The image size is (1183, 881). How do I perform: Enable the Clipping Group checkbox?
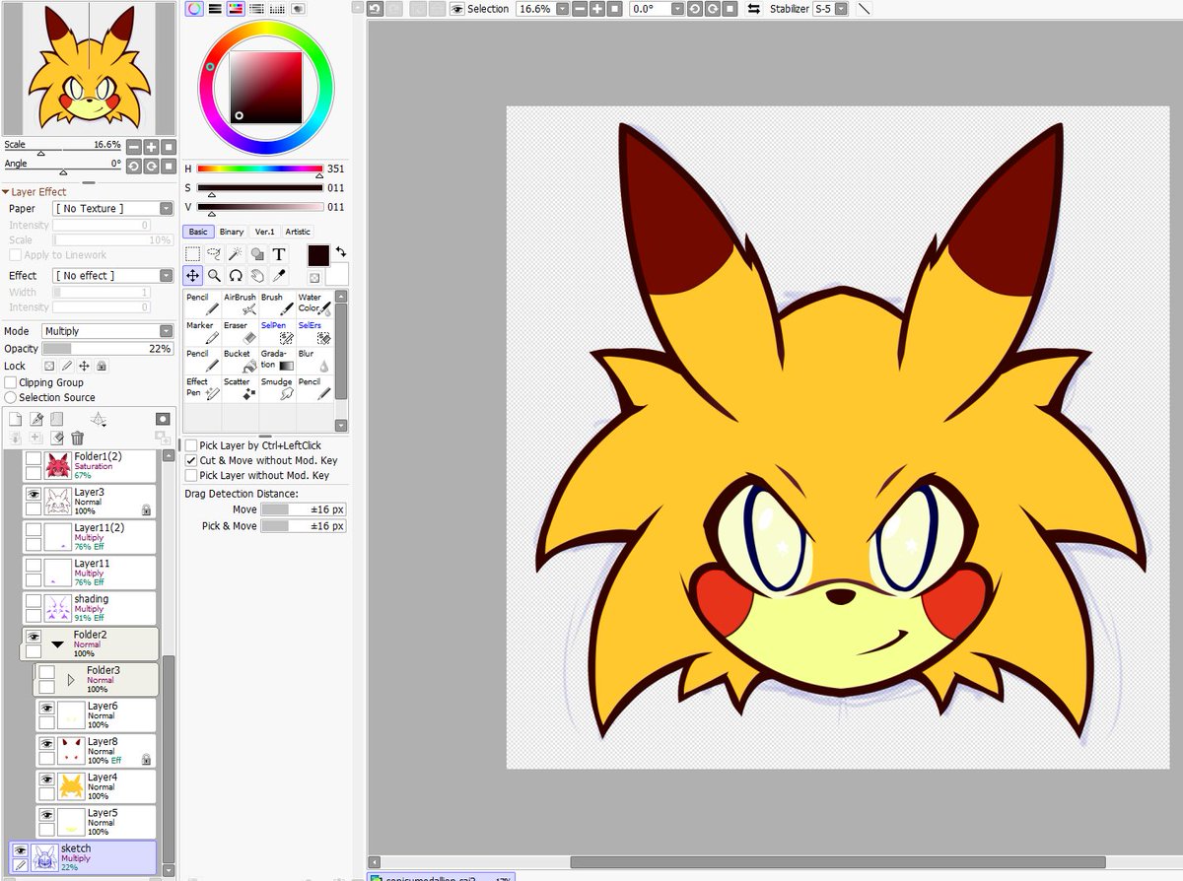(x=11, y=382)
